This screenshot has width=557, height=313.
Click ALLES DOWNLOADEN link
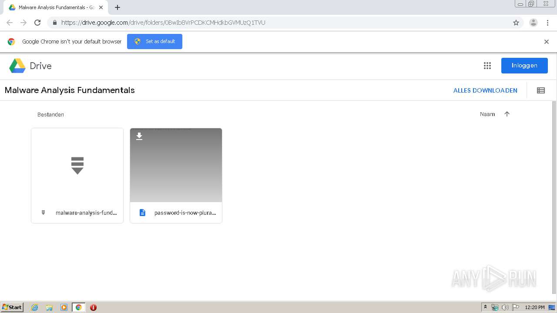pos(485,90)
